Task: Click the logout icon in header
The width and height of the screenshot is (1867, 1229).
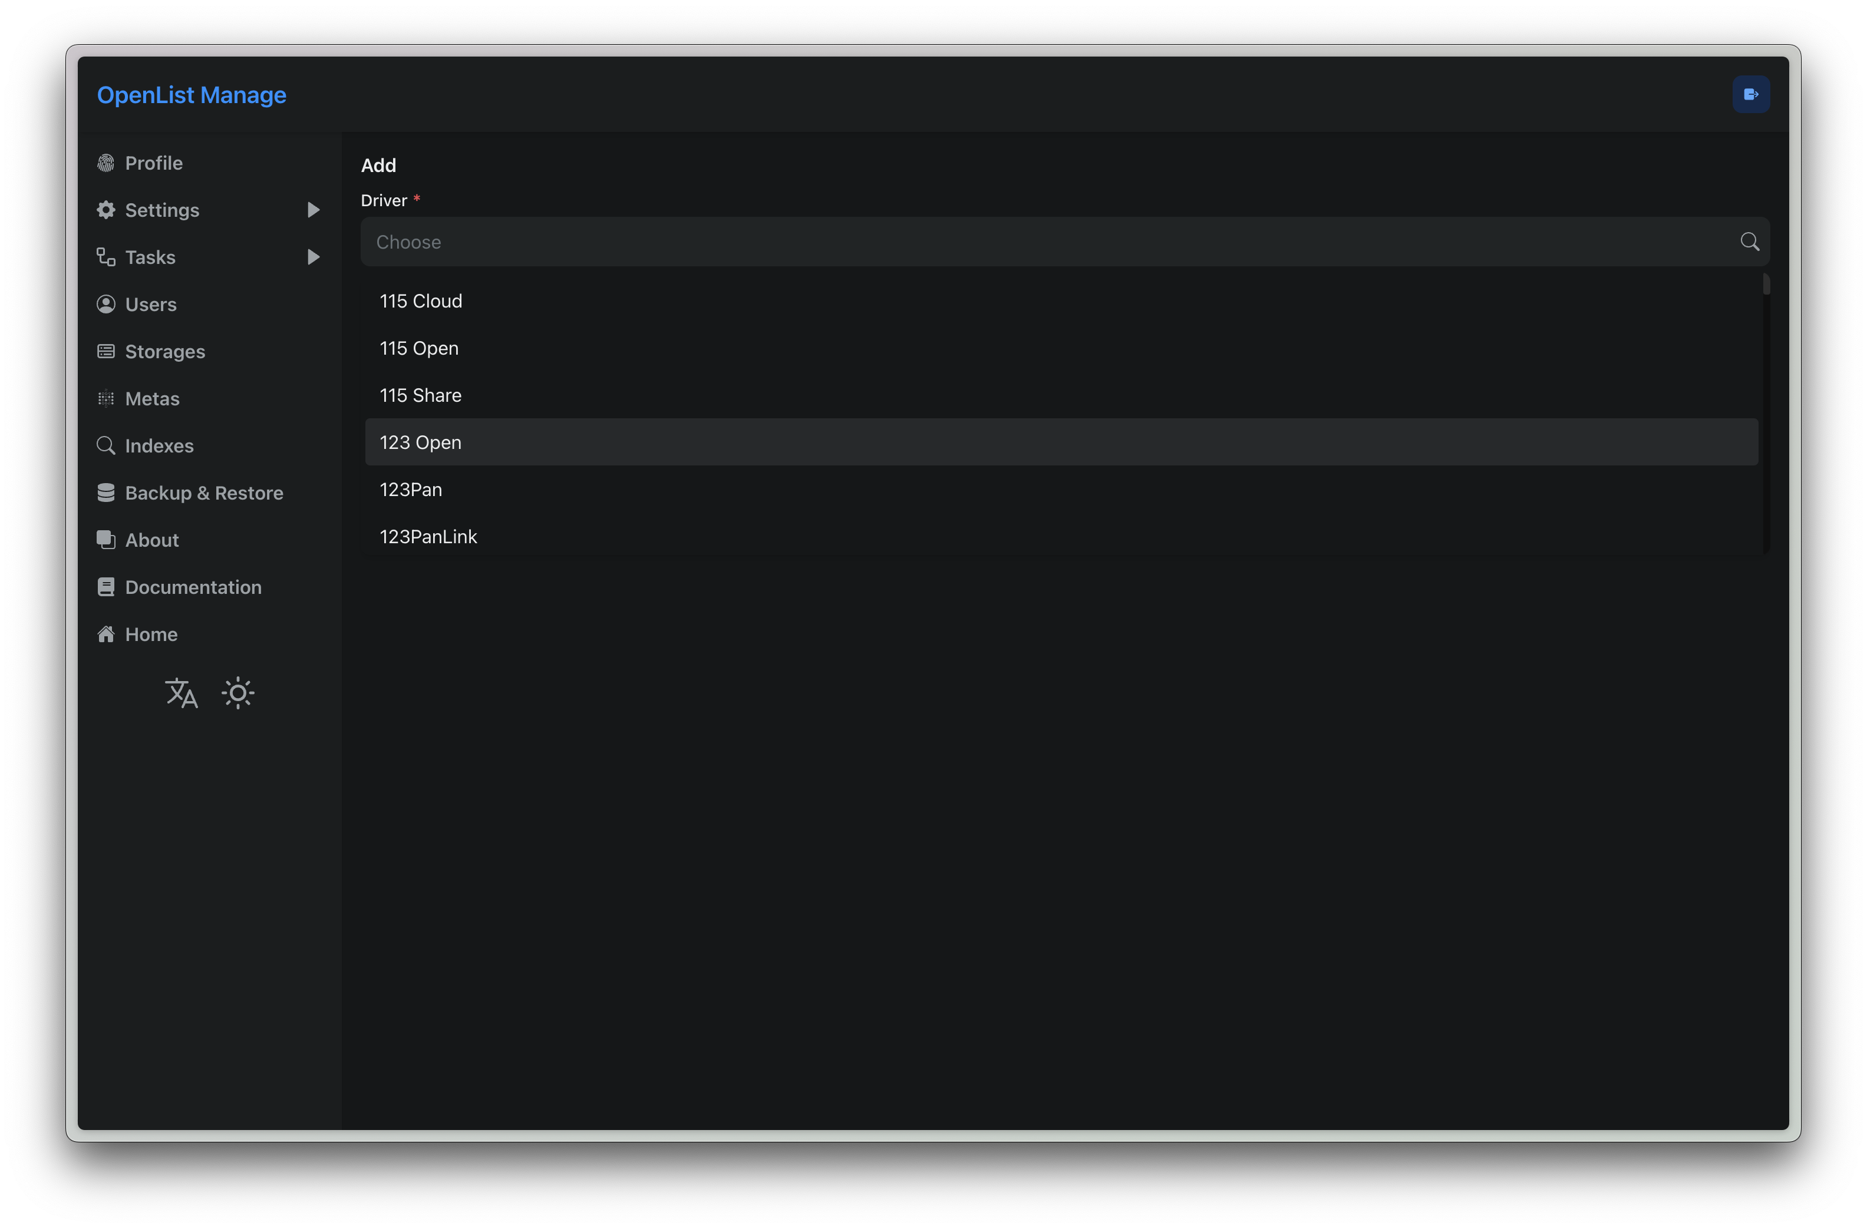Action: (x=1750, y=94)
